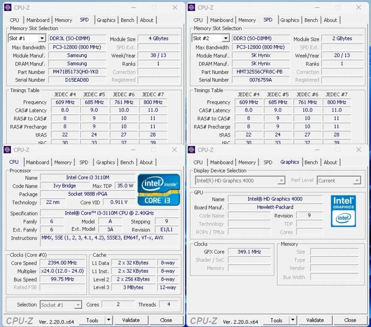Click the CPU-Z title icon in Slot #2 window

(x=192, y=7)
